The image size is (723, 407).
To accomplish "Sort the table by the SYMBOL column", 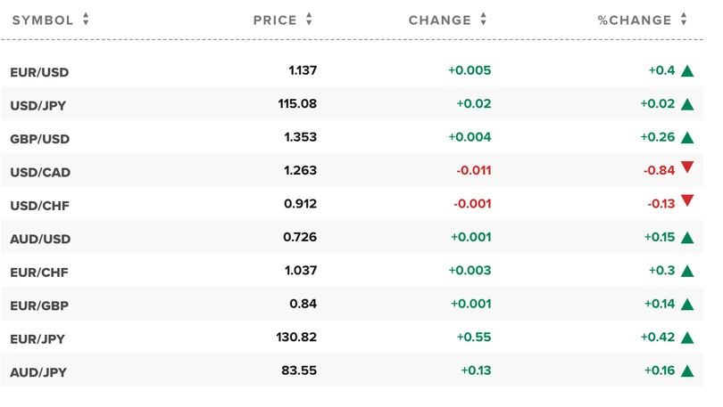I will (x=51, y=20).
